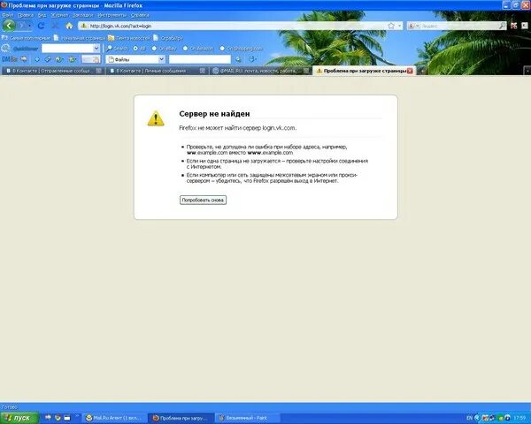This screenshot has height=424, width=531.
Task: Click the warning site icon in address bar
Action: [84, 26]
